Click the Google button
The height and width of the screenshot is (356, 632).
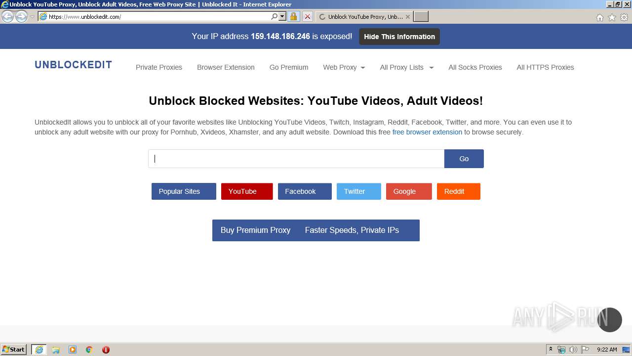409,191
